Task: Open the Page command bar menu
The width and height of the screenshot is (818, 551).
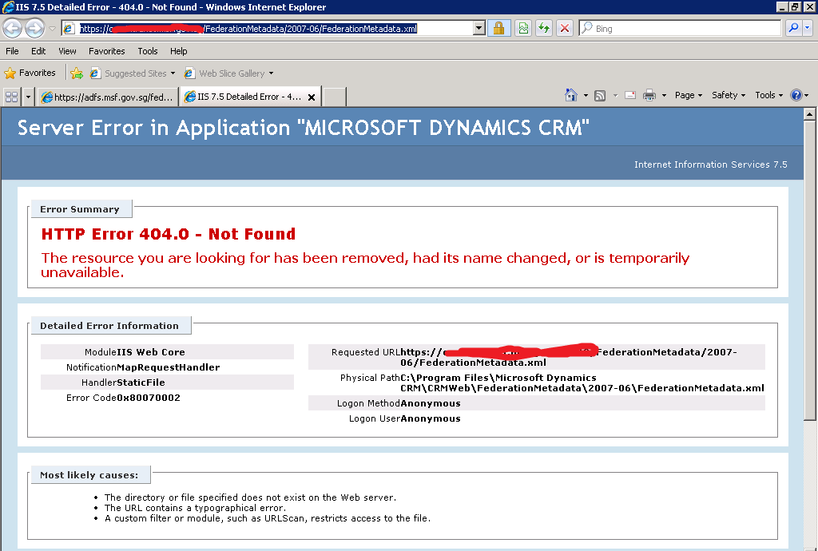Action: click(x=688, y=95)
